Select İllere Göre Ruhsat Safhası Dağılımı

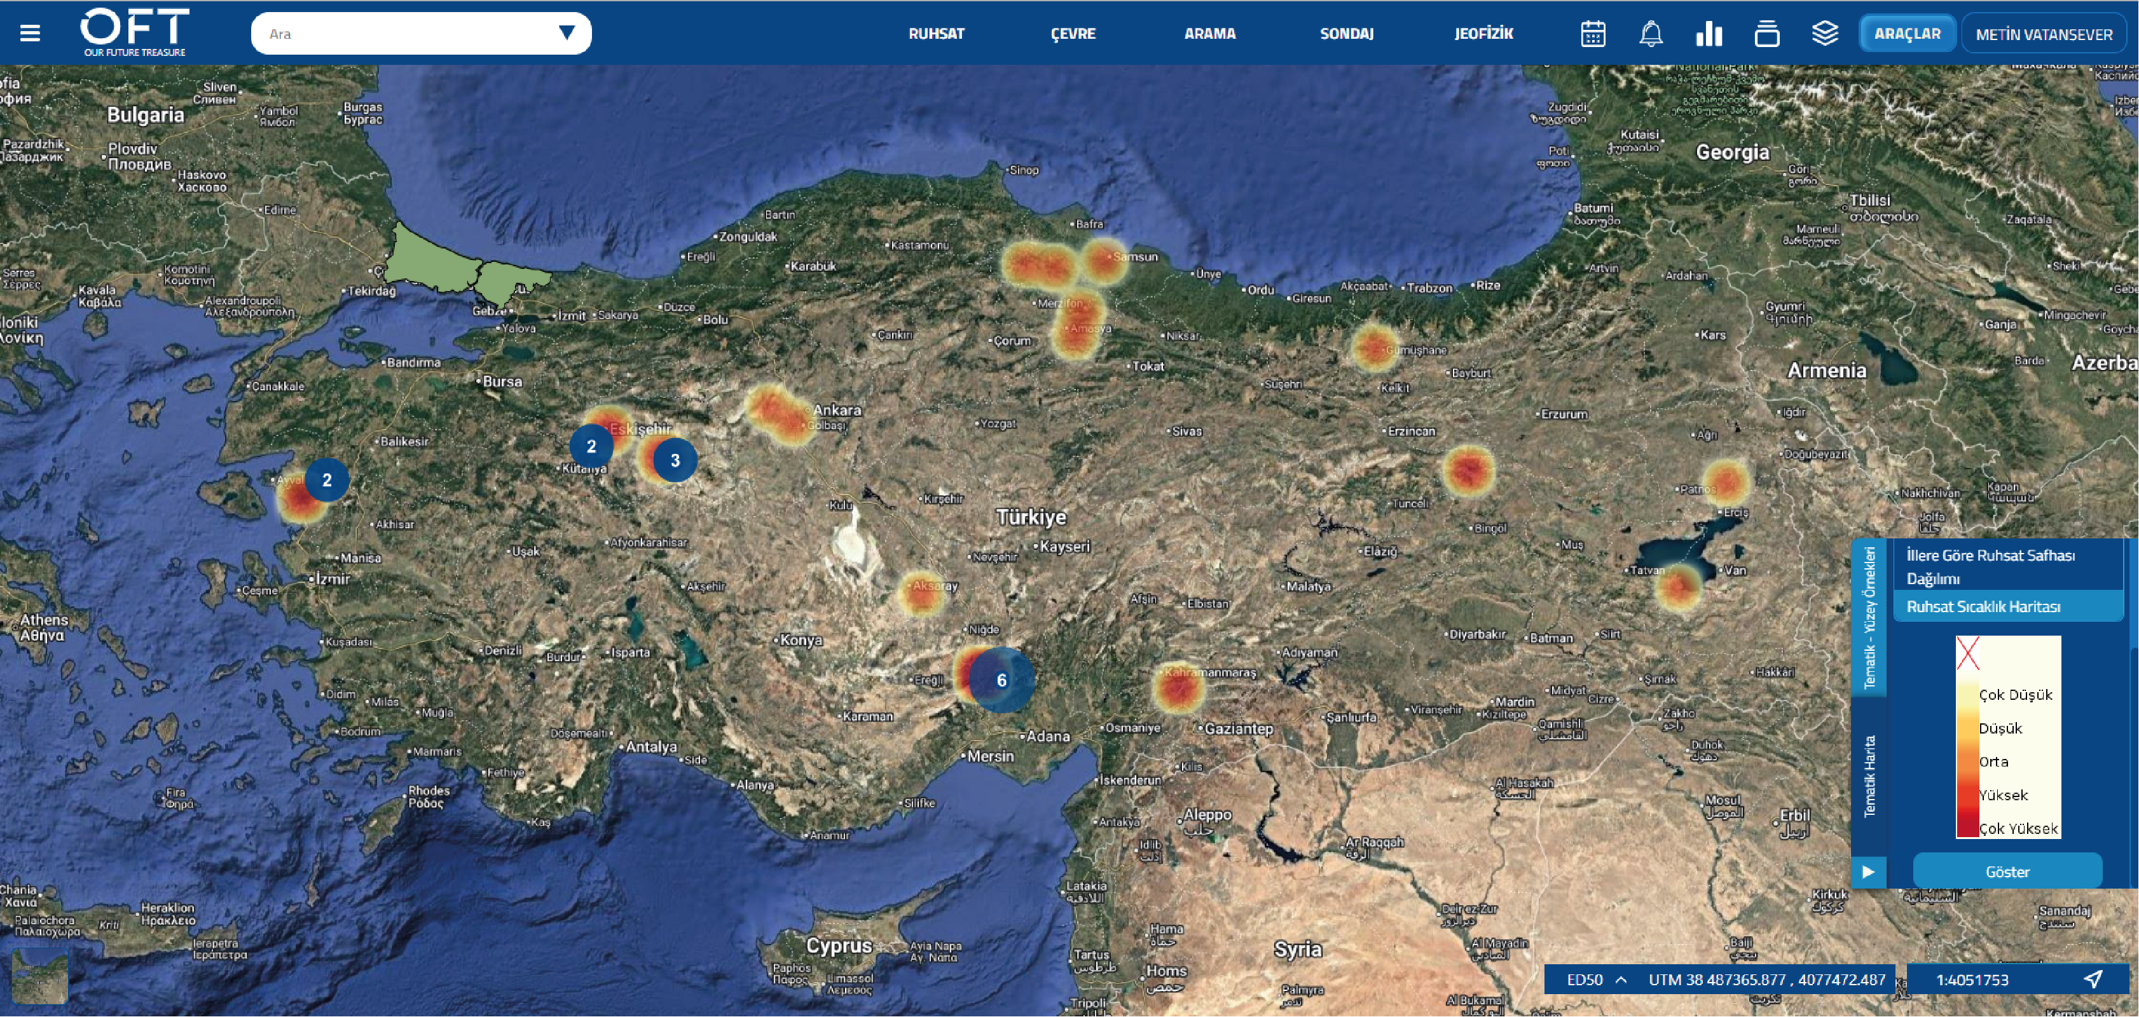tap(2008, 566)
